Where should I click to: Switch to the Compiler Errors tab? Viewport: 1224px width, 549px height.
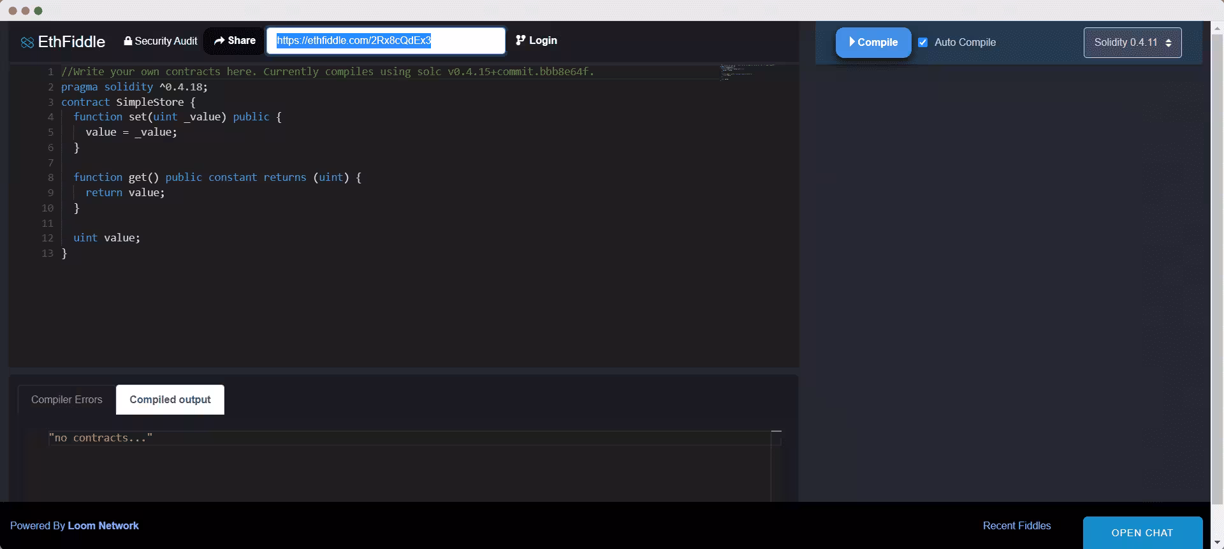coord(67,400)
